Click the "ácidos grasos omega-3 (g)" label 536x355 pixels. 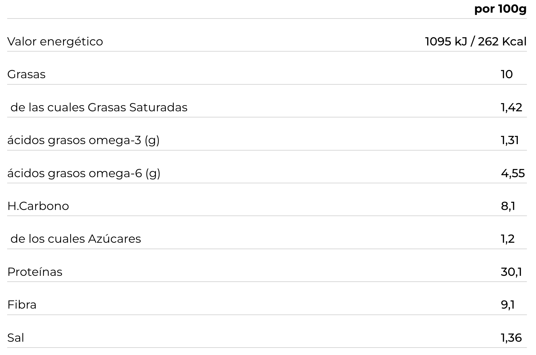[x=83, y=140]
